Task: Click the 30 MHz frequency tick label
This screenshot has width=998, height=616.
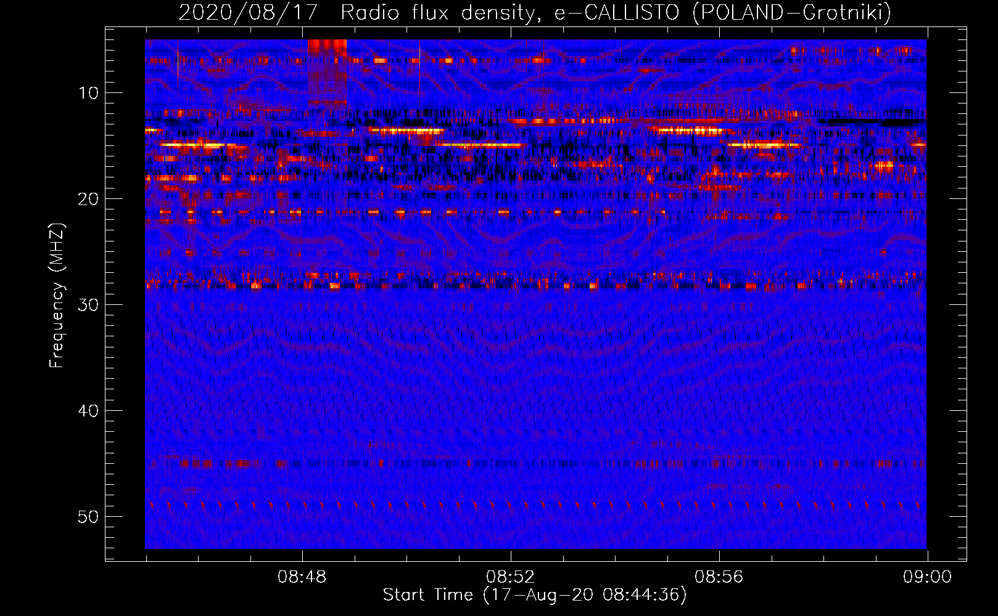Action: point(89,305)
